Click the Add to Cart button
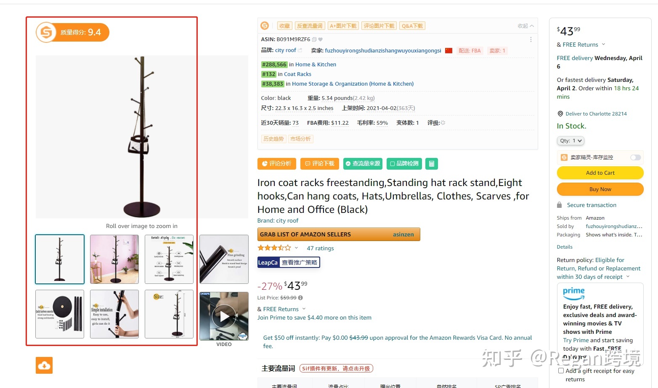The width and height of the screenshot is (658, 388). tap(600, 173)
